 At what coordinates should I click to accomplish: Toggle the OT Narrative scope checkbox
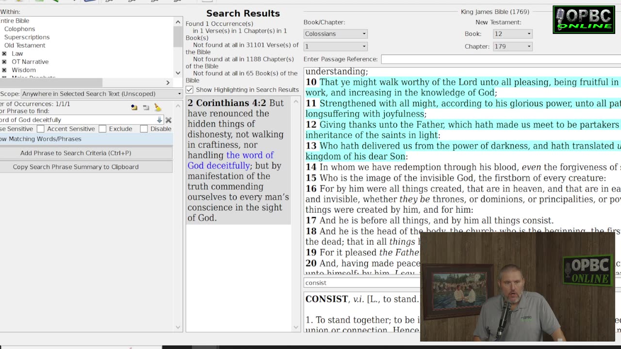(x=4, y=62)
